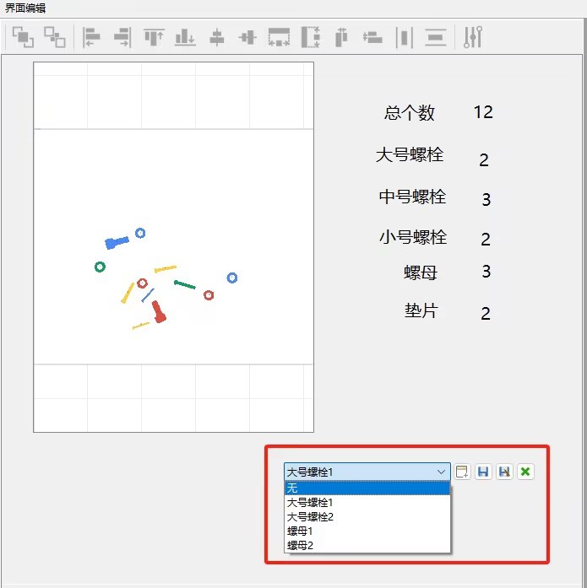
Task: Select 无 in the dropdown list
Action: pyautogui.click(x=367, y=488)
